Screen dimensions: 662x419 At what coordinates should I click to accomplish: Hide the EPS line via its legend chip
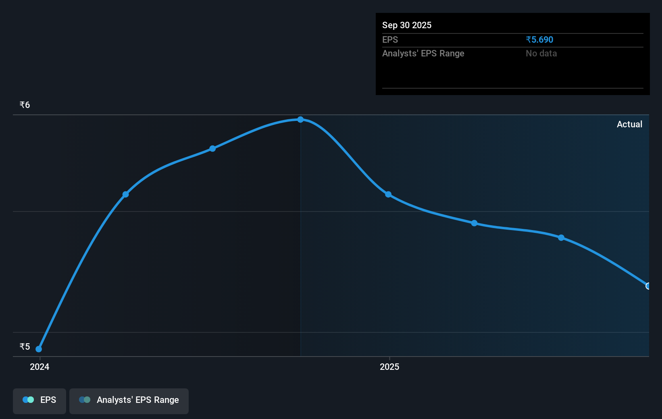tap(39, 401)
